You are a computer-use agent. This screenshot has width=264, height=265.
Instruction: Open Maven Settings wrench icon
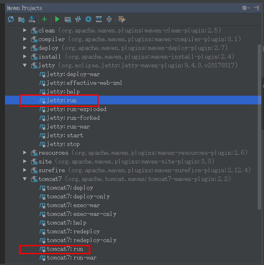pyautogui.click(x=122, y=19)
